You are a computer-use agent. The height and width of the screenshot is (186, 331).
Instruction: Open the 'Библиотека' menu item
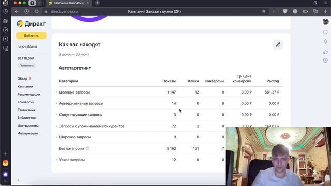pos(26,118)
